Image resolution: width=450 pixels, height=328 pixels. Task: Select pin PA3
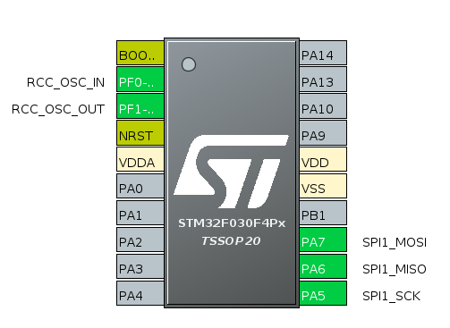[140, 266]
